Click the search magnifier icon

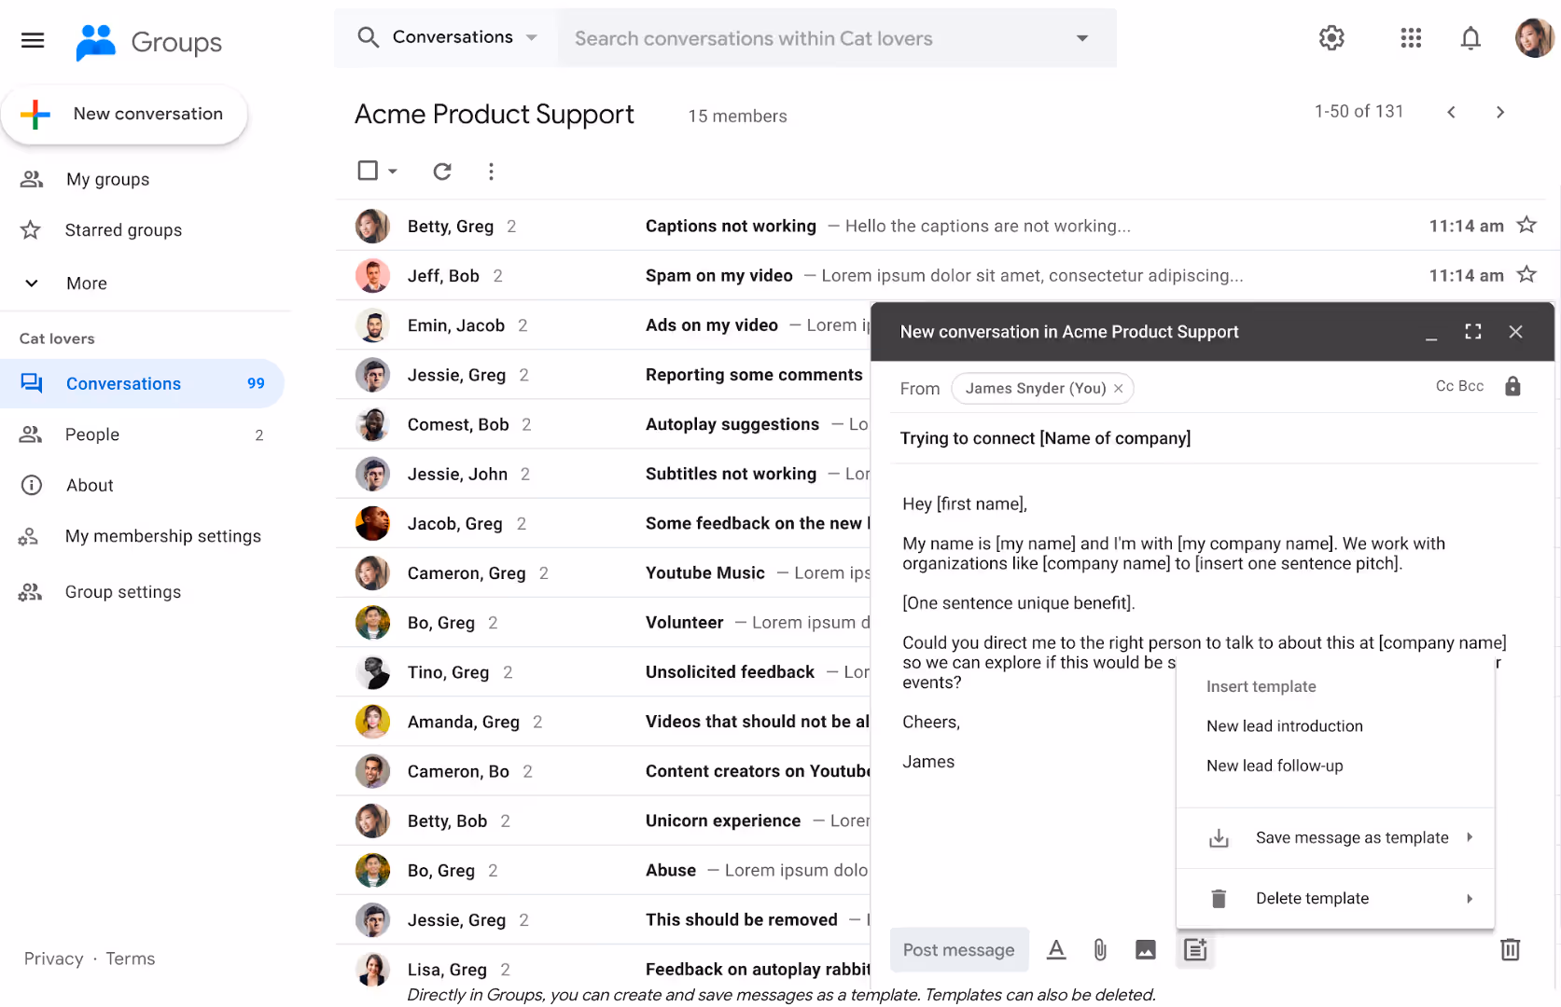pyautogui.click(x=368, y=37)
